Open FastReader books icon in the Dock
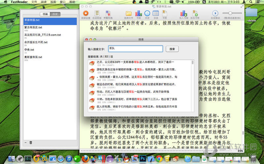Image resolution: width=264 pixels, height=164 pixels. coord(176,159)
